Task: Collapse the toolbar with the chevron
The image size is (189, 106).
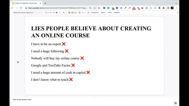Action: coord(177,12)
